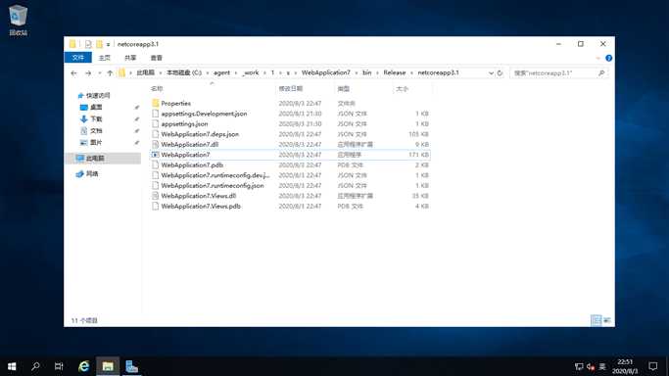Click the WebApplication7 executable icon
Image resolution: width=669 pixels, height=376 pixels.
pyautogui.click(x=156, y=155)
